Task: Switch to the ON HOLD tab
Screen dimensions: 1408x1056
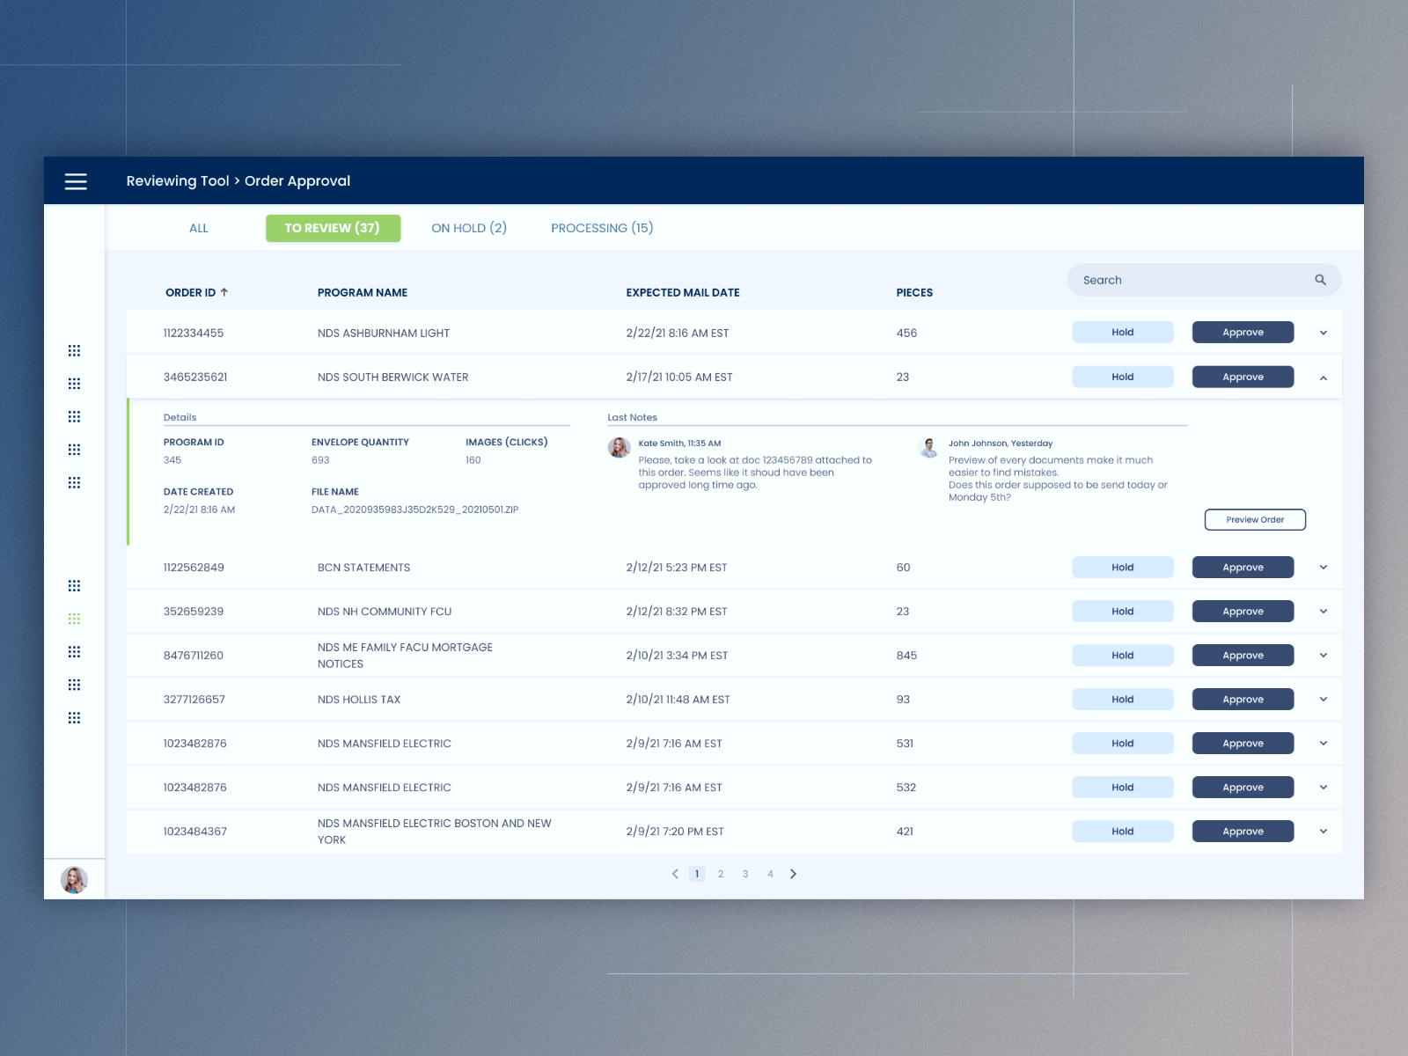Action: (469, 227)
